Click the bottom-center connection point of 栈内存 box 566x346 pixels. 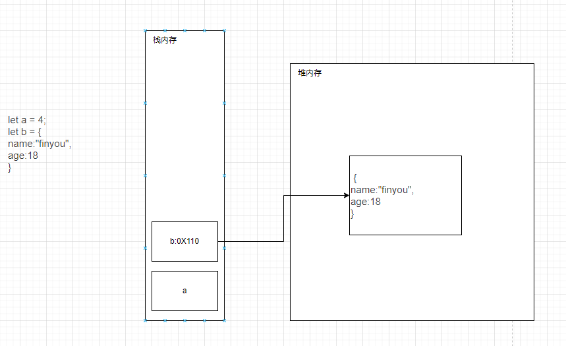click(x=184, y=320)
